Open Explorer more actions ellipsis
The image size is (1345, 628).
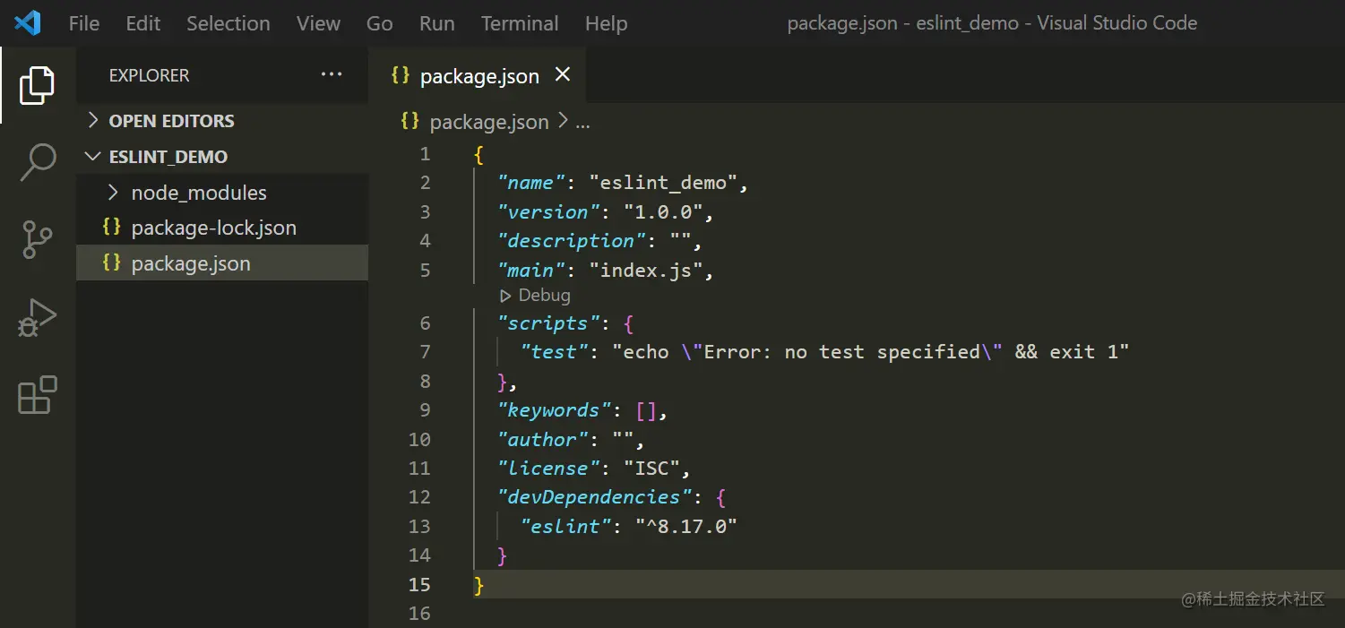point(332,75)
